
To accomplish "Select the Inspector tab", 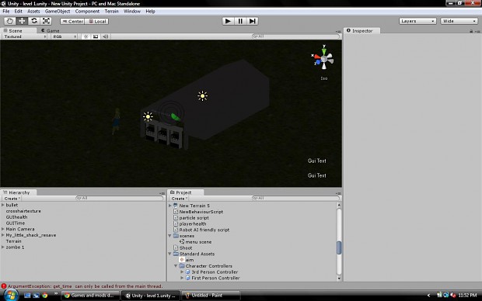I will [362, 31].
